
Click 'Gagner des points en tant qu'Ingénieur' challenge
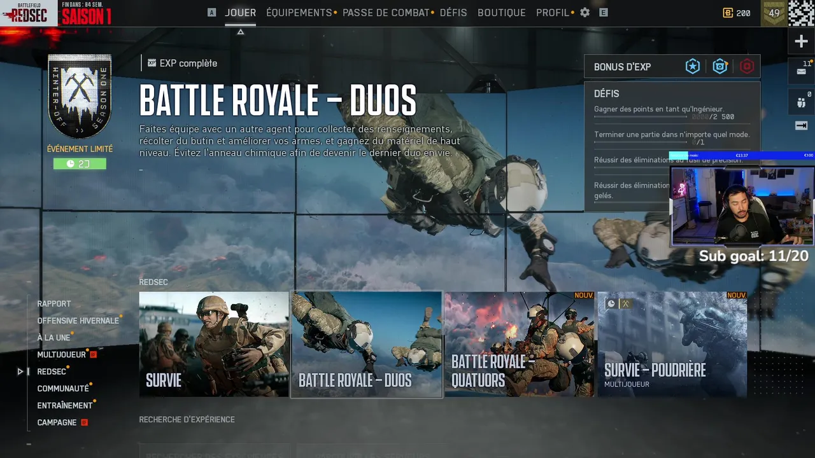click(659, 109)
